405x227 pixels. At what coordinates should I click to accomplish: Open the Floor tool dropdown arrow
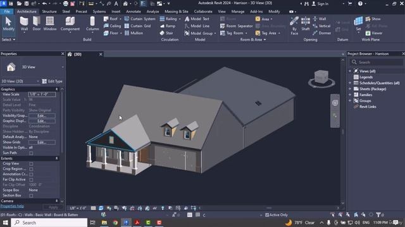tap(121, 33)
